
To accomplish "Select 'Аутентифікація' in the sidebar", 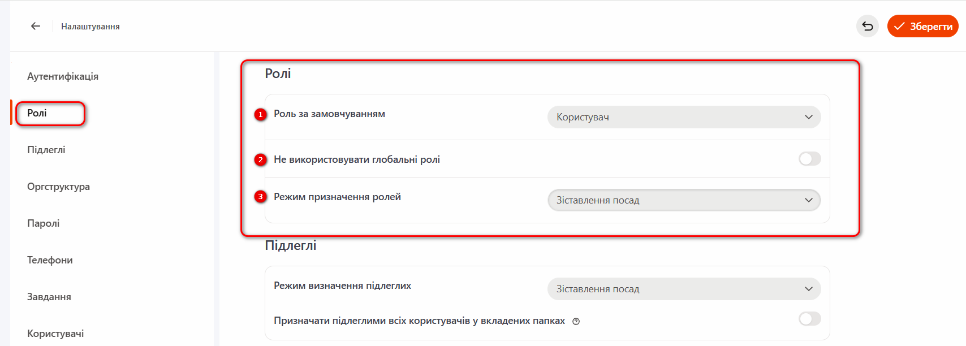I will (x=63, y=76).
